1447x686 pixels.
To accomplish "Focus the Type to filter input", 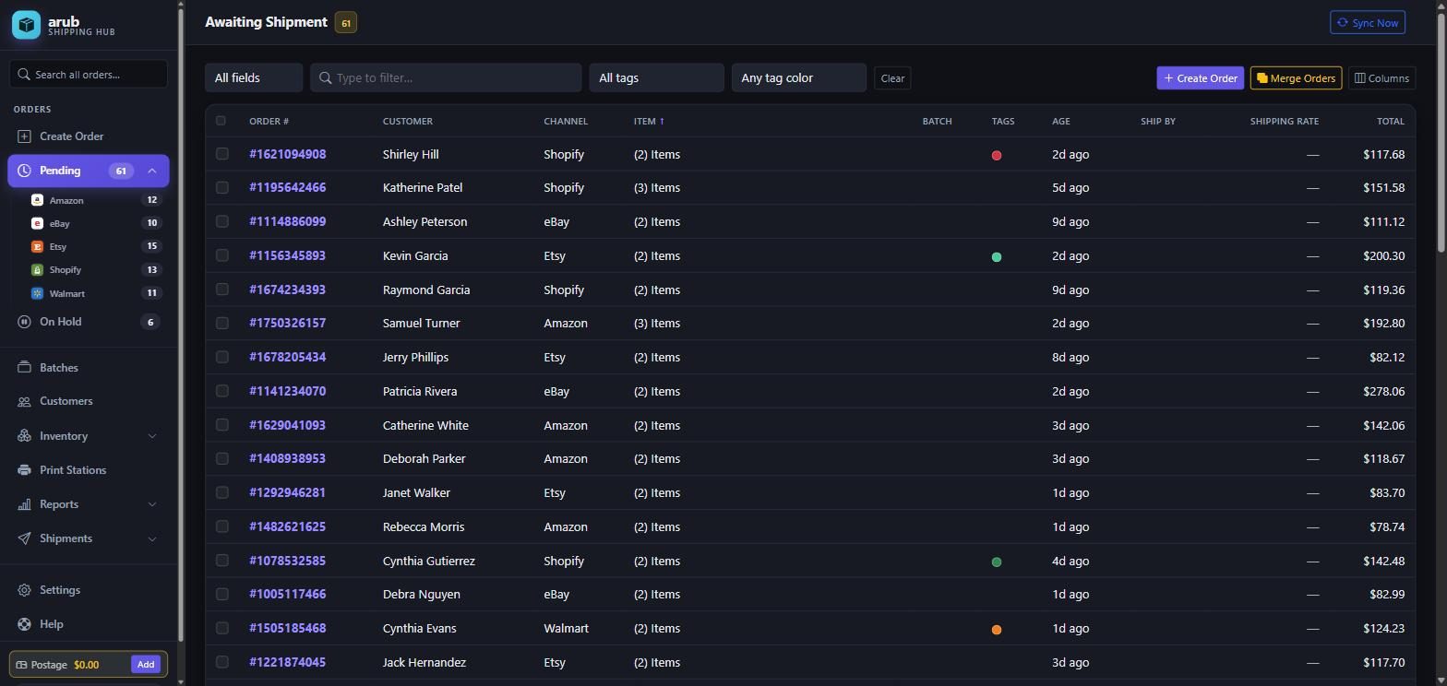I will pos(446,77).
